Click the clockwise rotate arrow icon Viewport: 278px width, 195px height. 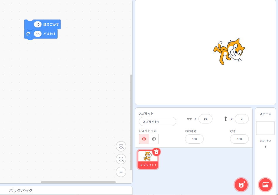pyautogui.click(x=28, y=34)
